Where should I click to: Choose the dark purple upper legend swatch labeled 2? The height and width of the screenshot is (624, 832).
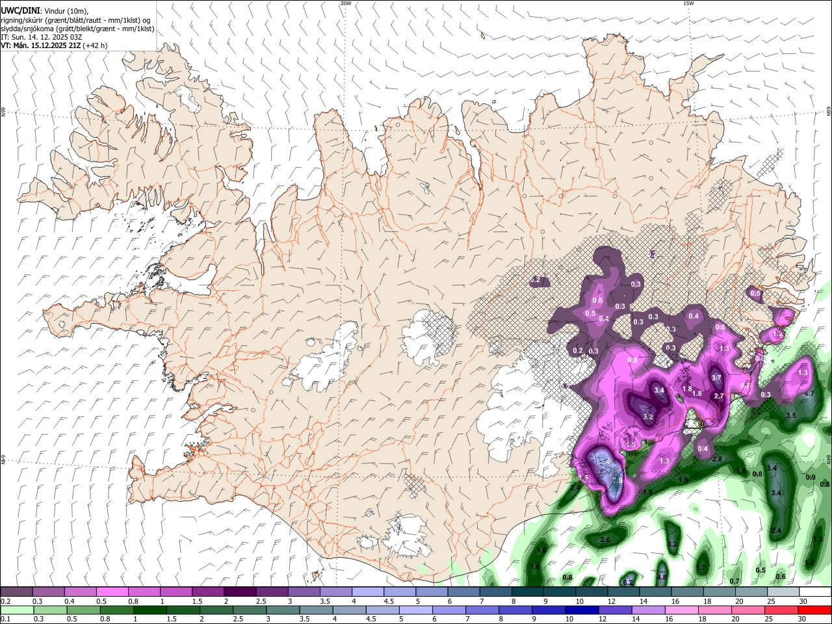tap(240, 591)
